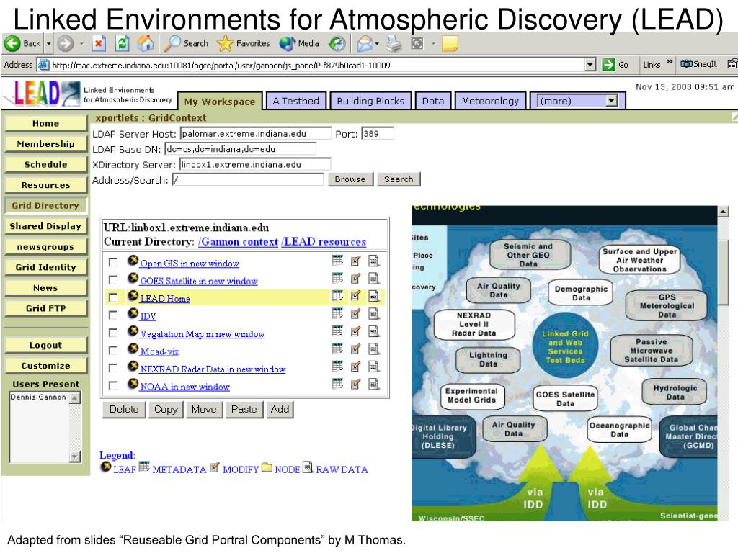Tick the checkbox for LEAD Home row
738x553 pixels.
tap(113, 297)
